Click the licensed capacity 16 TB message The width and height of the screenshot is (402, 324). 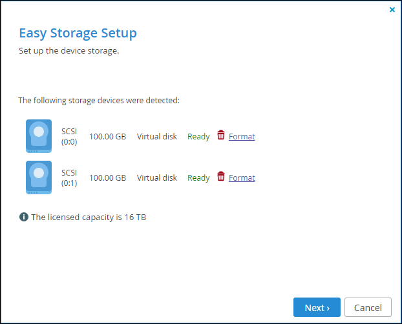click(89, 218)
